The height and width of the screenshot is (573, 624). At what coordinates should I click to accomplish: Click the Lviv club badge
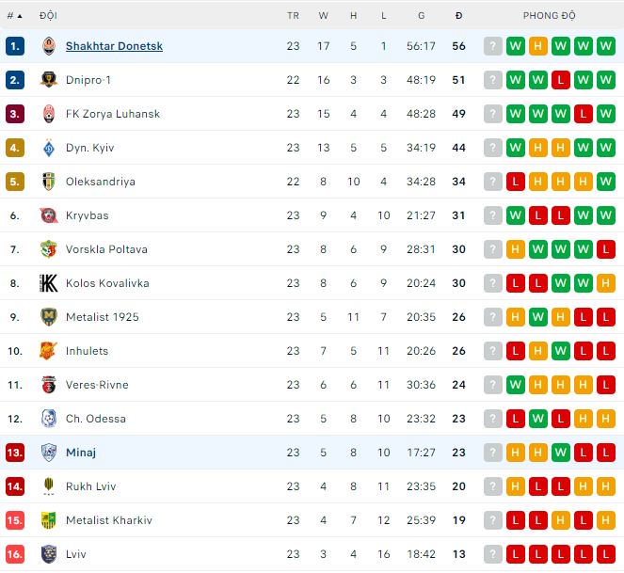click(49, 554)
